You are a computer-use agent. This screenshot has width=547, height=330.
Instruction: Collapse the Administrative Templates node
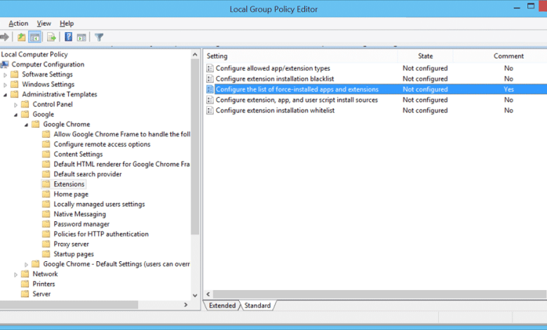[x=5, y=95]
